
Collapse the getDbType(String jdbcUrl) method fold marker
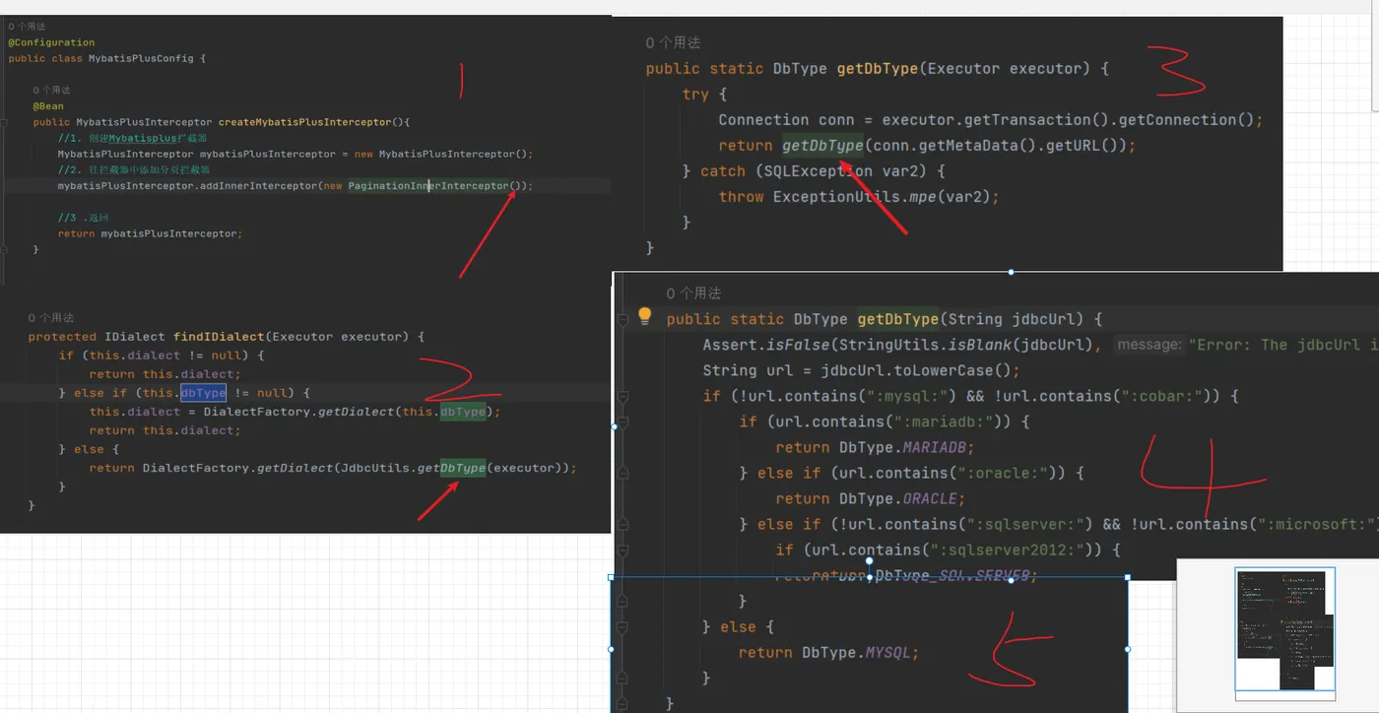tap(623, 319)
